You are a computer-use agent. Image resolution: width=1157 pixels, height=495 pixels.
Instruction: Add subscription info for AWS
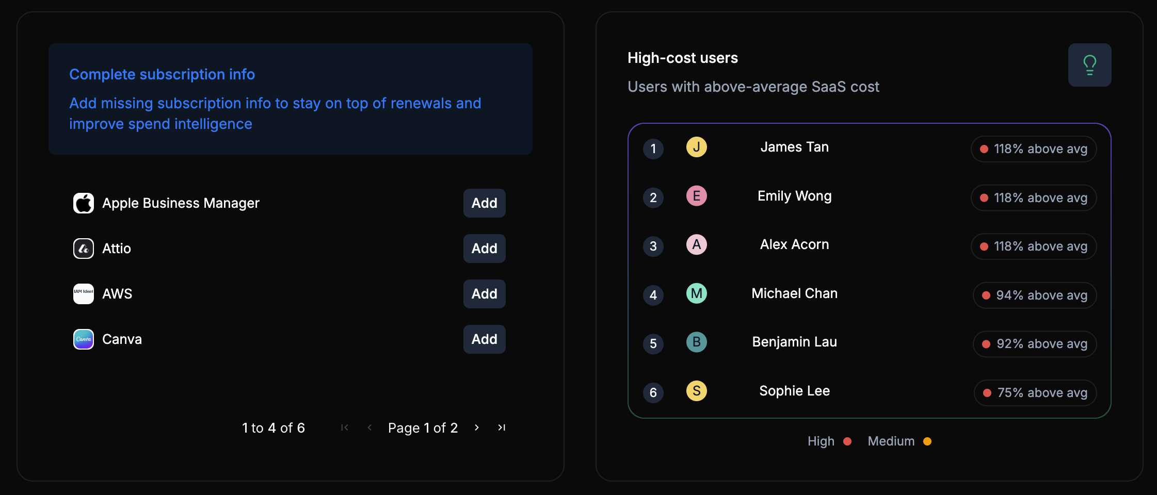click(484, 293)
